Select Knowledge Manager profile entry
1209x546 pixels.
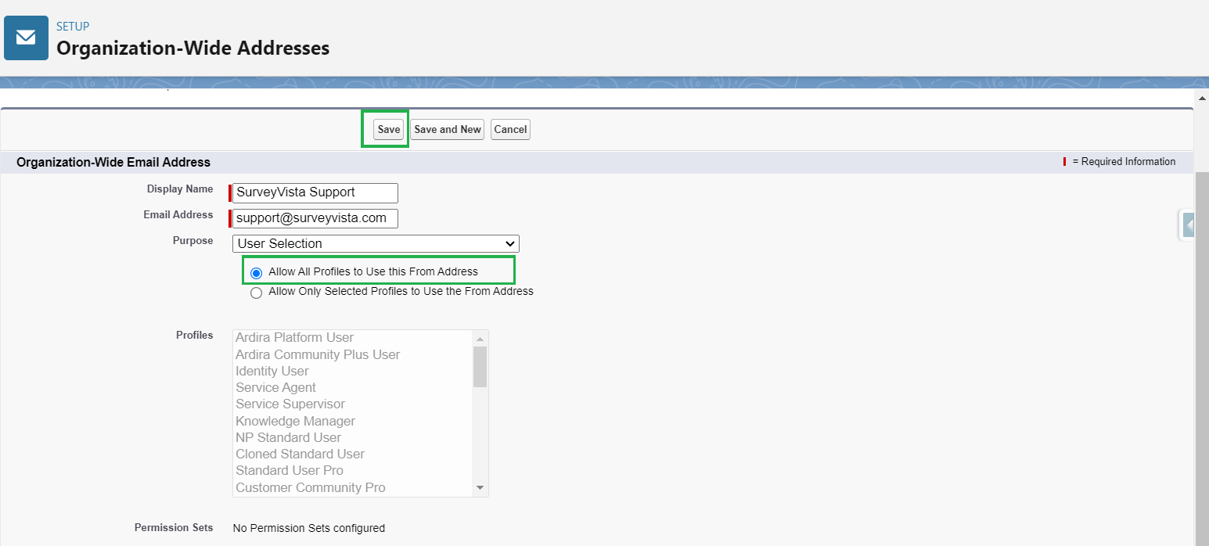pyautogui.click(x=295, y=421)
